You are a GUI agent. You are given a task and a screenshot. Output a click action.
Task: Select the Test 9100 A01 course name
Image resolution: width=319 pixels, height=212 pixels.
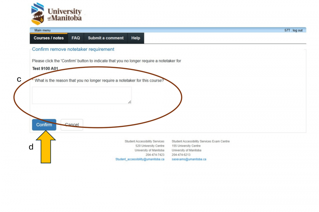45,69
